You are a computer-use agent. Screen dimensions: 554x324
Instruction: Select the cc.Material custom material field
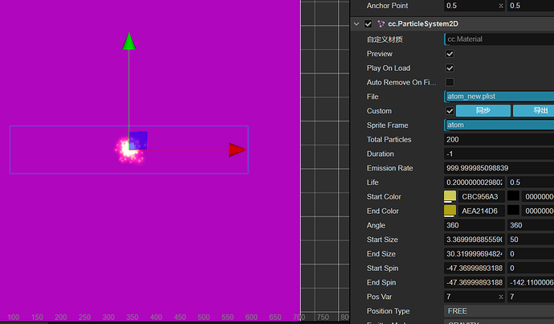(x=499, y=39)
